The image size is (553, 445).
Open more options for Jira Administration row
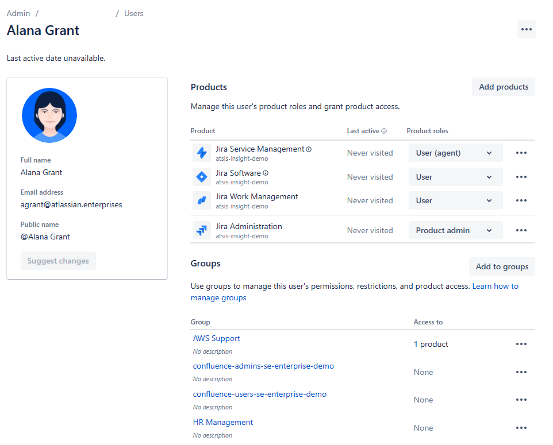[521, 230]
